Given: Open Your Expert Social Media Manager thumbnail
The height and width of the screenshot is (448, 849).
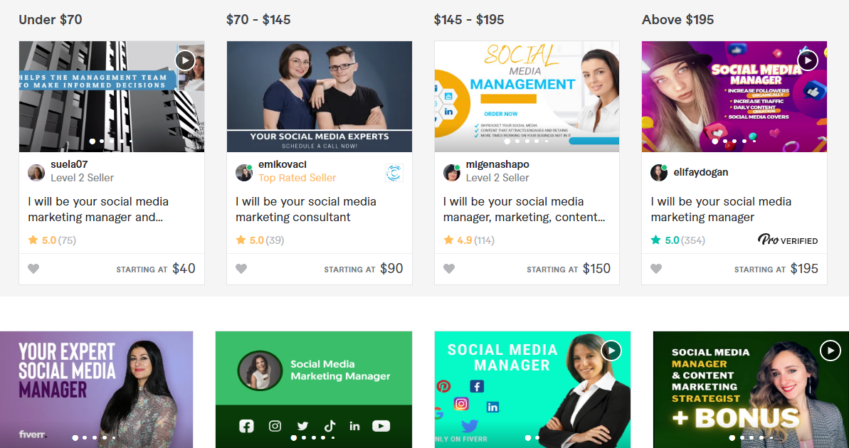Looking at the screenshot, I should (96, 390).
